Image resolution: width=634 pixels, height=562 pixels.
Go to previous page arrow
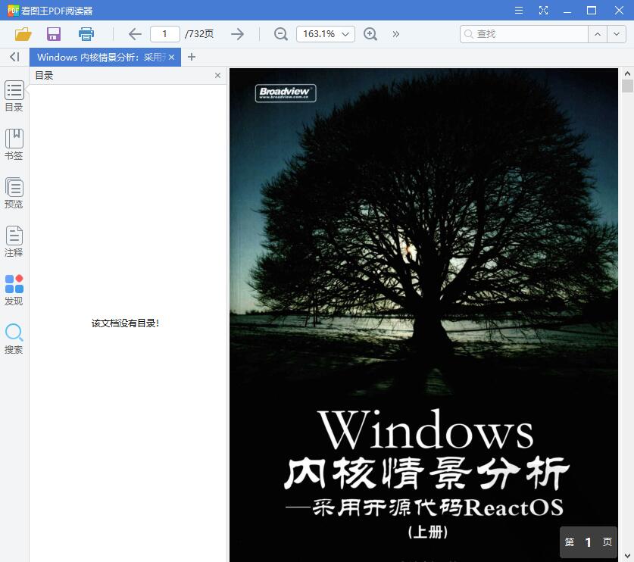(x=135, y=34)
